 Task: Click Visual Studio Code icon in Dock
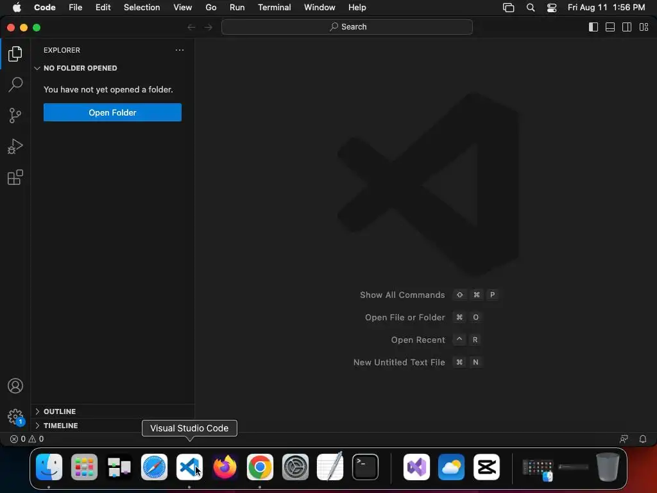pos(189,467)
